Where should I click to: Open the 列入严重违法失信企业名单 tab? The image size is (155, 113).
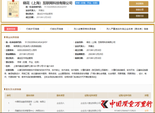click(x=127, y=29)
